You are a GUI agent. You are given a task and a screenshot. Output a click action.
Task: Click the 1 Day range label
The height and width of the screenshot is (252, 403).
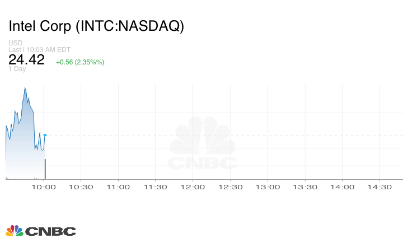[17, 69]
